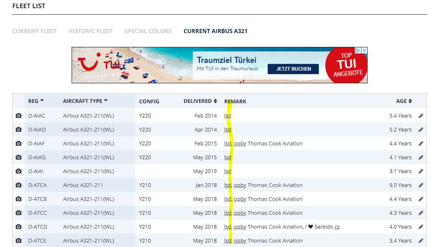431x247 pixels.
Task: Sort the table by DELIVERED date
Action: click(200, 101)
